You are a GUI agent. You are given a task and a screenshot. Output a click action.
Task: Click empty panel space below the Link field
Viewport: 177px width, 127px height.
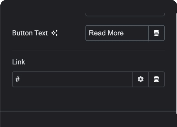(x=88, y=99)
